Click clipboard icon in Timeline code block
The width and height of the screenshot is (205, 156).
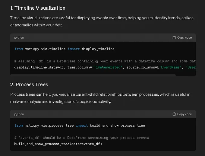tap(174, 37)
